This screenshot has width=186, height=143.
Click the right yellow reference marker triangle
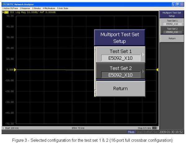pos(157,70)
